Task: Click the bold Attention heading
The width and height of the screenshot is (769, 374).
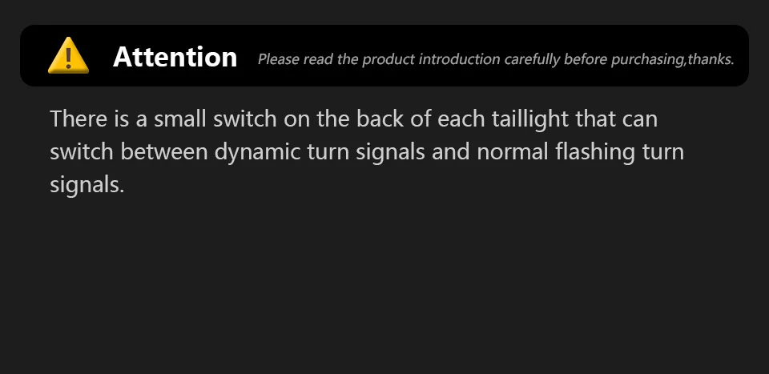Action: [175, 57]
